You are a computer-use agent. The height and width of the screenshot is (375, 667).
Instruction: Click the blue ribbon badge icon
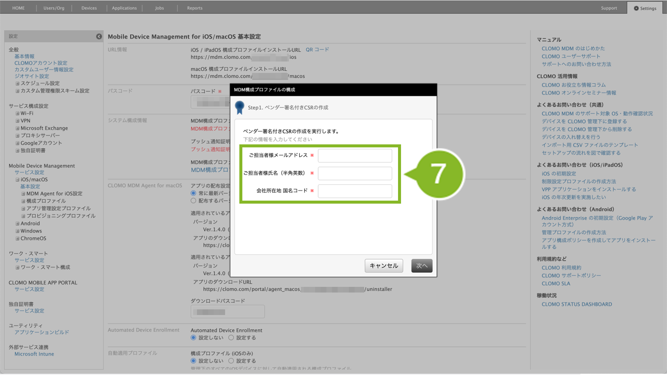pos(239,108)
